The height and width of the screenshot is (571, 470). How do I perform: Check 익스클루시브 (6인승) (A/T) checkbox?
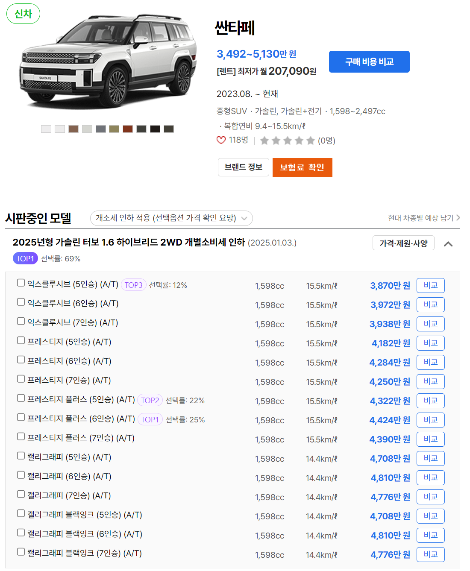tap(21, 302)
